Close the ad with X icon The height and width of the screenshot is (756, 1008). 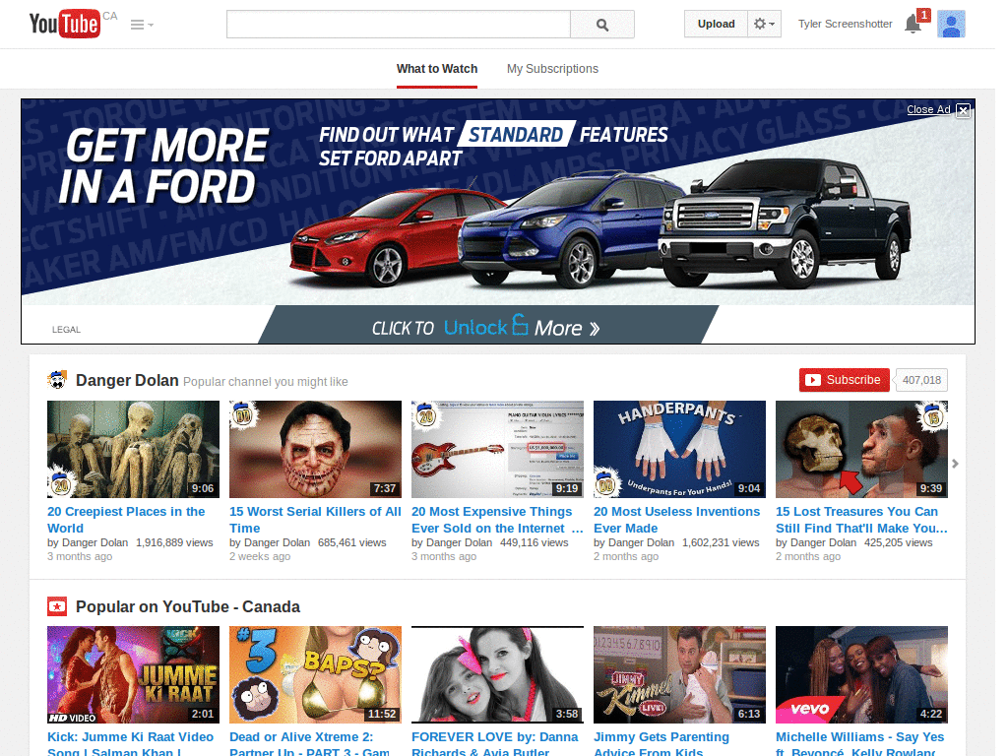click(x=963, y=110)
